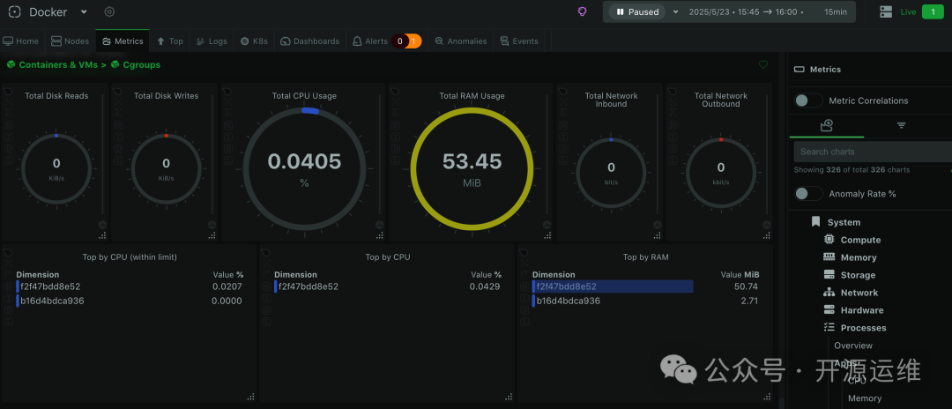Focus the Search charts field
Viewport: 952px width, 409px height.
click(x=873, y=152)
